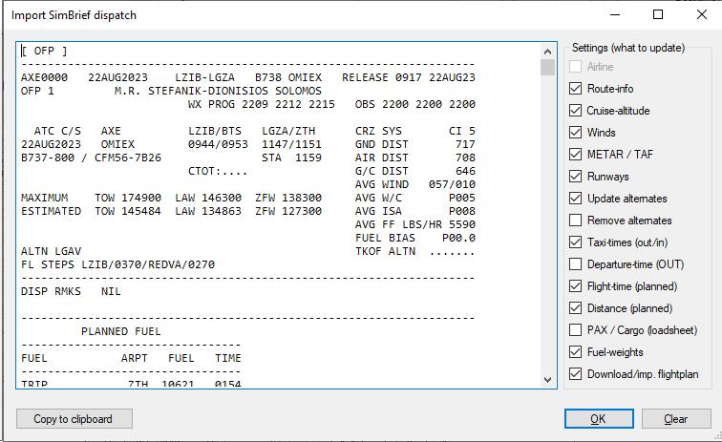The width and height of the screenshot is (722, 442).
Task: Uncheck Taxi-times (out/in) option
Action: tap(575, 242)
